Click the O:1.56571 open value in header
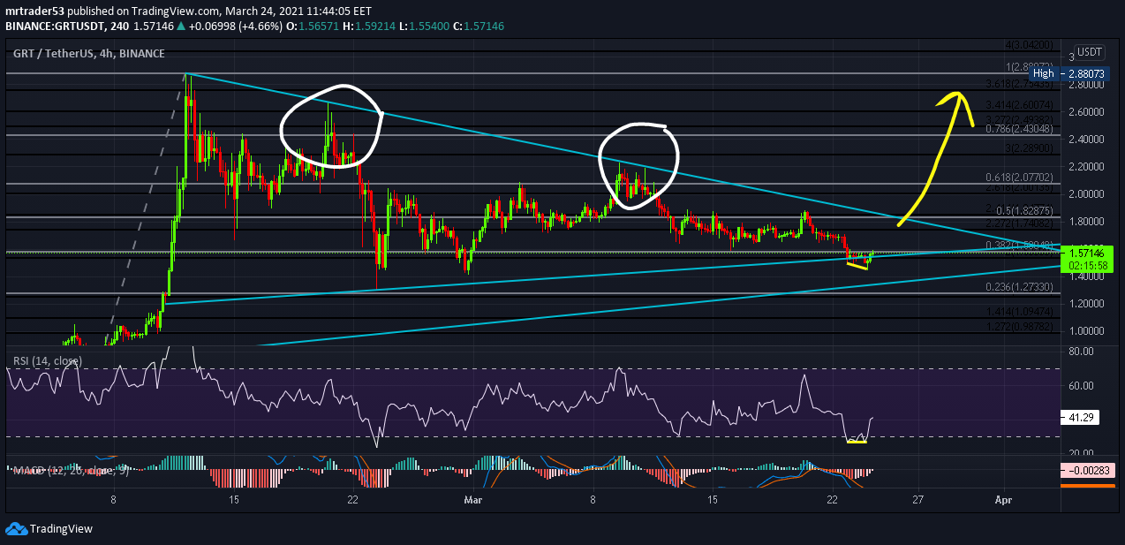This screenshot has width=1125, height=545. 314,27
